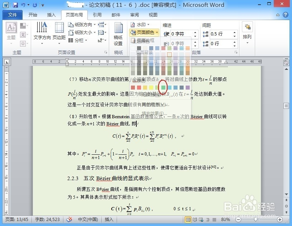Toggle the ruler via the View Ruler button
The image size is (292, 226).
tap(286, 63)
